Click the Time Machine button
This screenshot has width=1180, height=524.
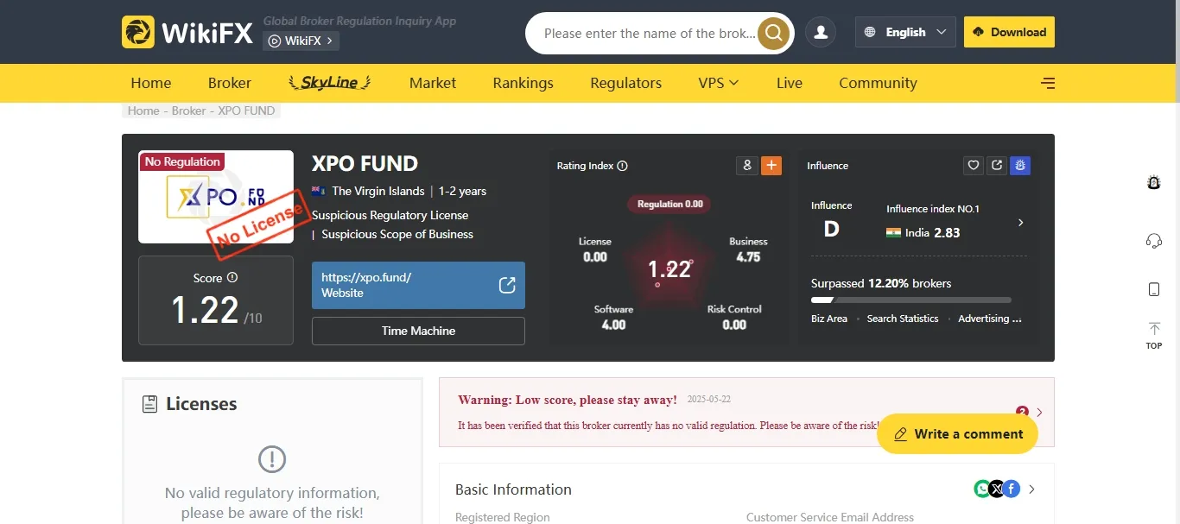[x=418, y=331]
